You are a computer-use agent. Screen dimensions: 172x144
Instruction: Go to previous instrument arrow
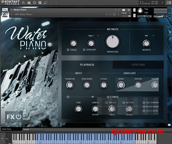click(116, 10)
